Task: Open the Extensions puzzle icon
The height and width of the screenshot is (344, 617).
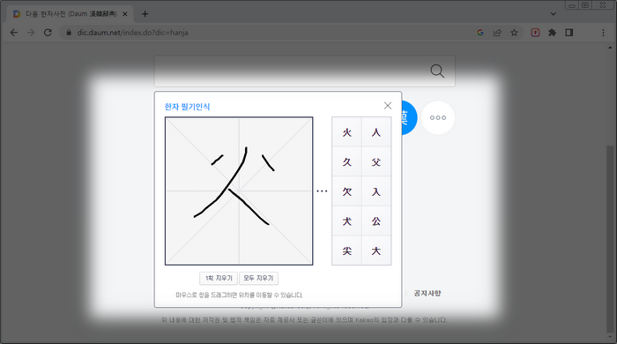Action: point(552,33)
